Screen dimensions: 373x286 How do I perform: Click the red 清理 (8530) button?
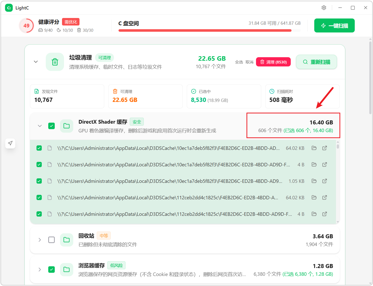pyautogui.click(x=273, y=62)
